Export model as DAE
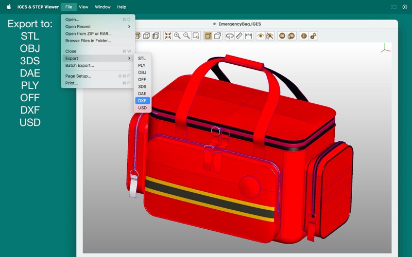This screenshot has width=412, height=257. click(143, 94)
